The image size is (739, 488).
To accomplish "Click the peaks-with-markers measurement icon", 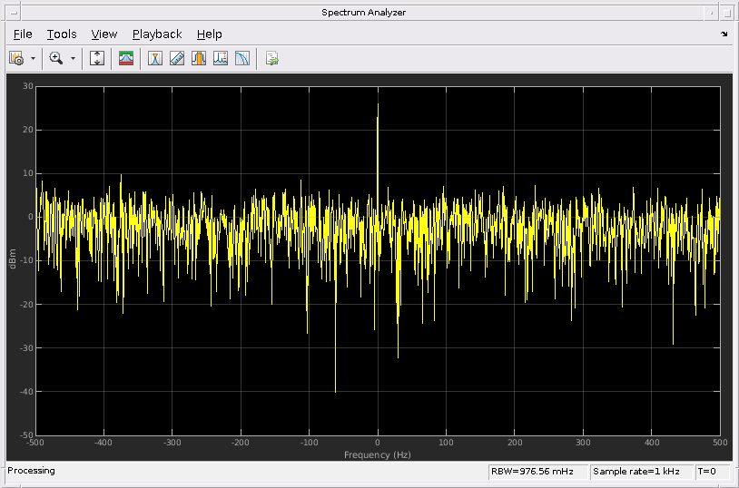I will (221, 58).
